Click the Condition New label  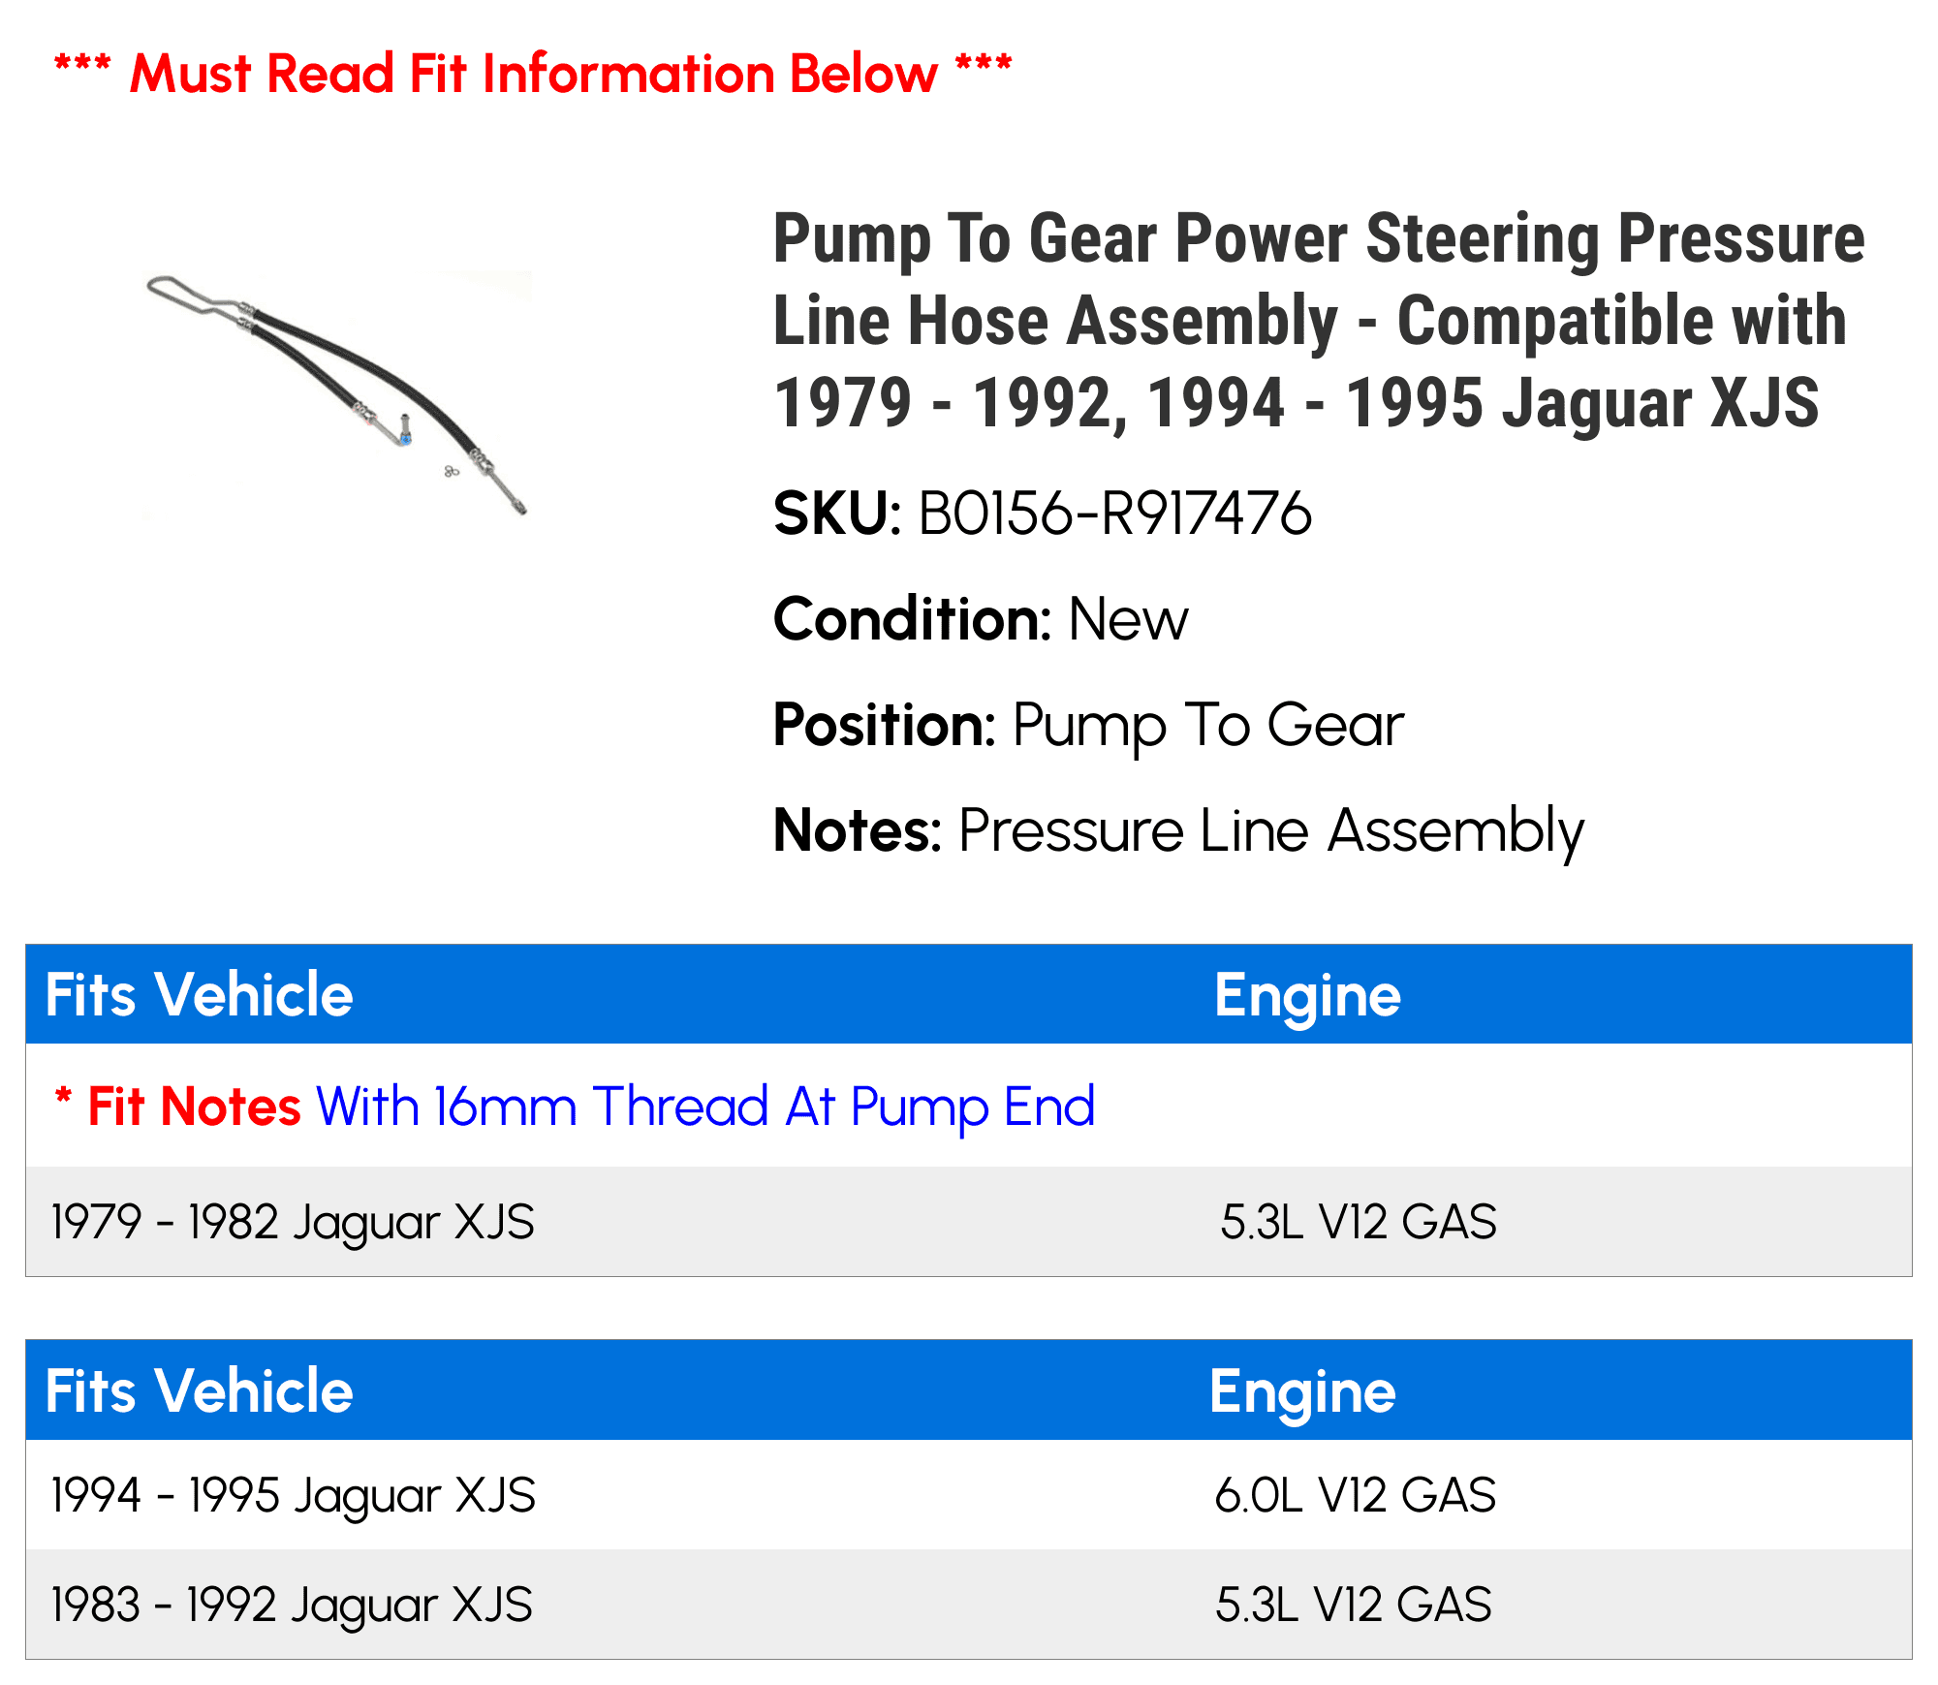[981, 619]
